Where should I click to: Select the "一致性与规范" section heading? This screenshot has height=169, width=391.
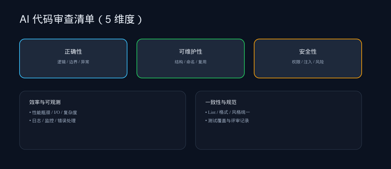(x=221, y=102)
